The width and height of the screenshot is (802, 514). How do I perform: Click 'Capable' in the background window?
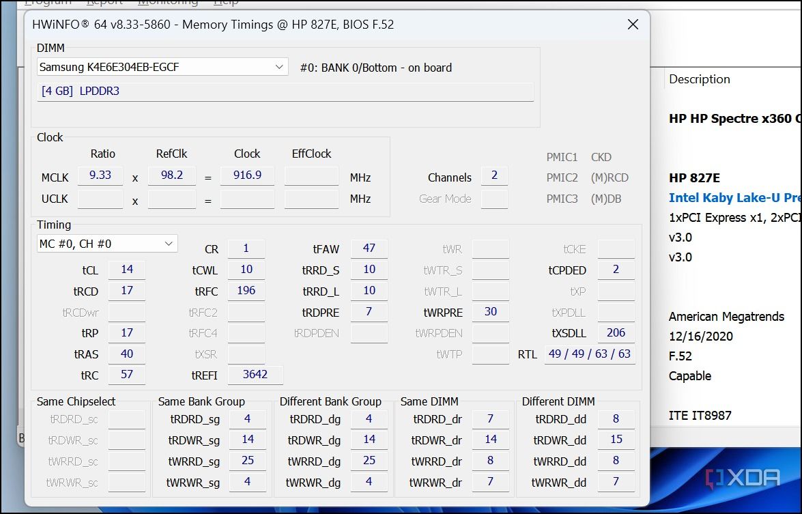(690, 376)
